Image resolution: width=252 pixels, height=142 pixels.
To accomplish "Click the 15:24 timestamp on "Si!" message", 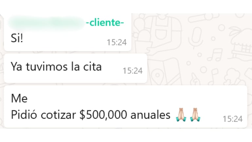I will 117,42.
